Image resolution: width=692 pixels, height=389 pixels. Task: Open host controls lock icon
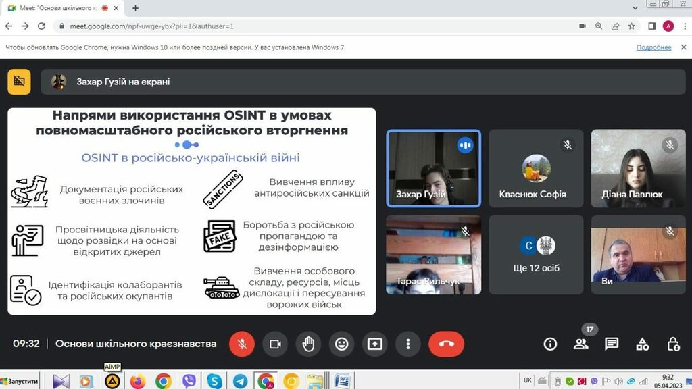[673, 344]
